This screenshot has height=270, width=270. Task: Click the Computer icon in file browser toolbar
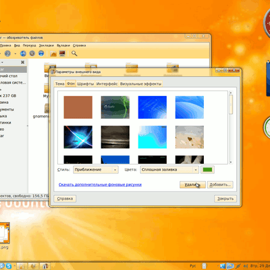pyautogui.click(x=62, y=53)
